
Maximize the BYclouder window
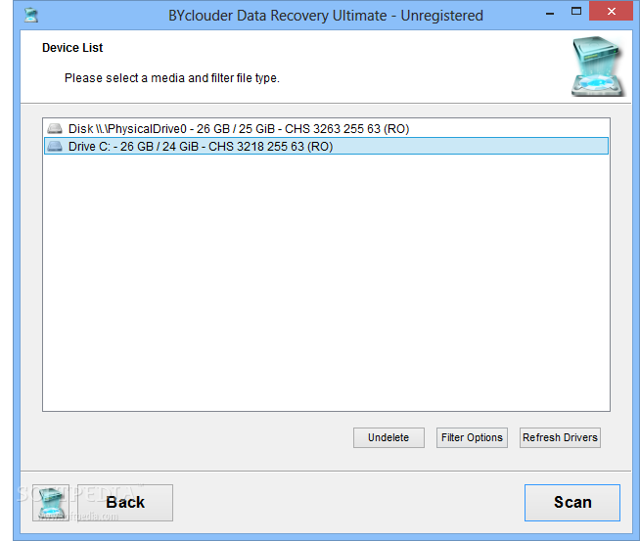click(576, 12)
